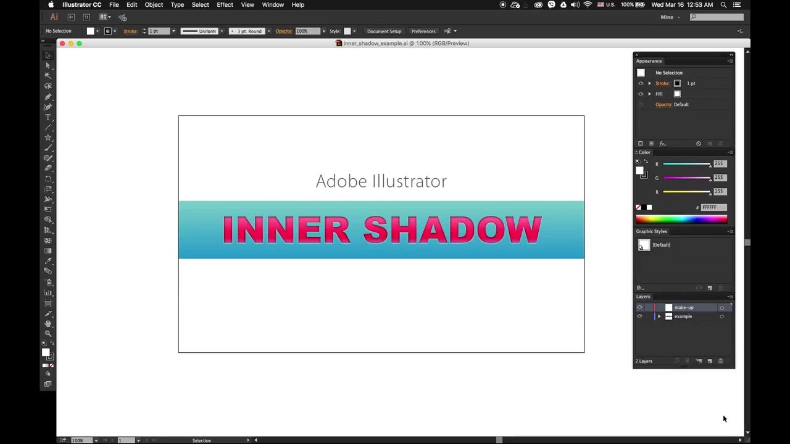This screenshot has width=790, height=444.
Task: Open the Apple menu
Action: coord(51,4)
